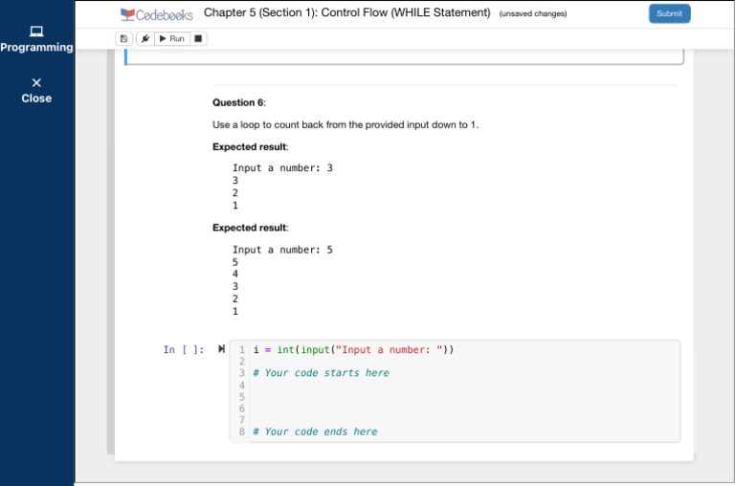Click the save notebook icon
Viewport: 735px width, 486px height.
pos(123,38)
